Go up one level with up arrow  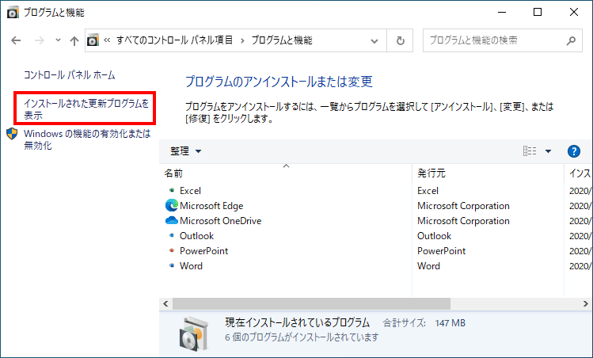(74, 40)
